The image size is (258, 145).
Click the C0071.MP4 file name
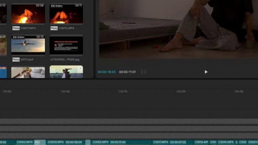click(28, 28)
